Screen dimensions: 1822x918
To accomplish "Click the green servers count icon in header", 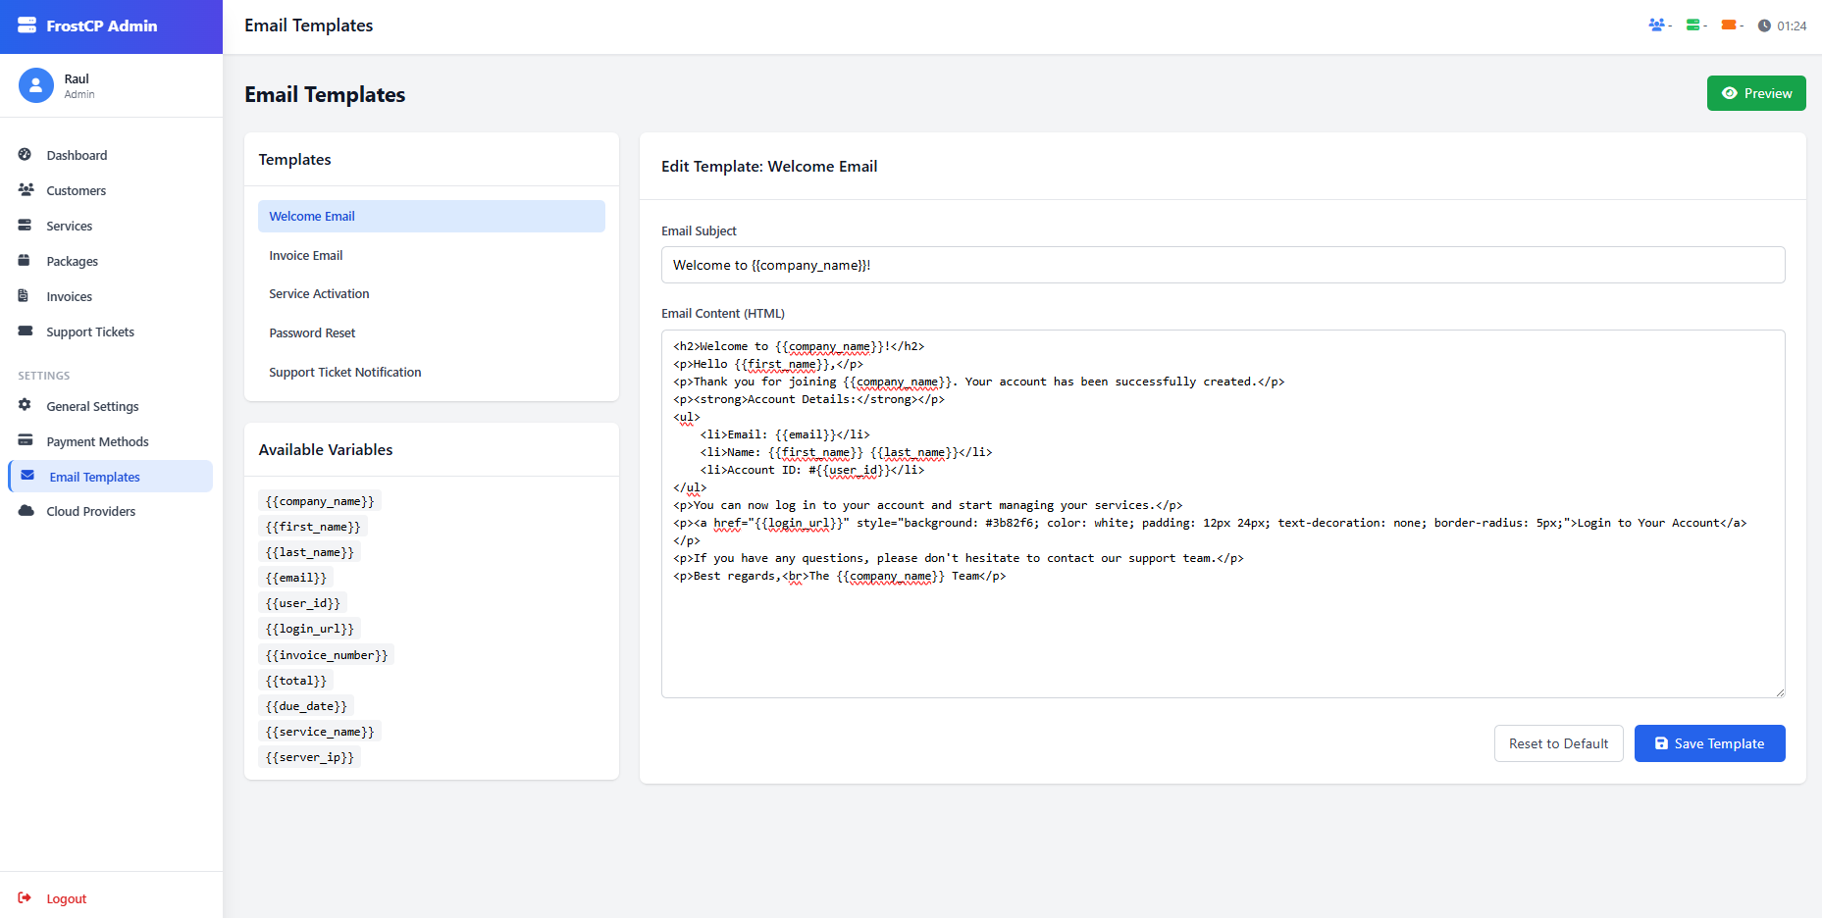I will (1692, 25).
